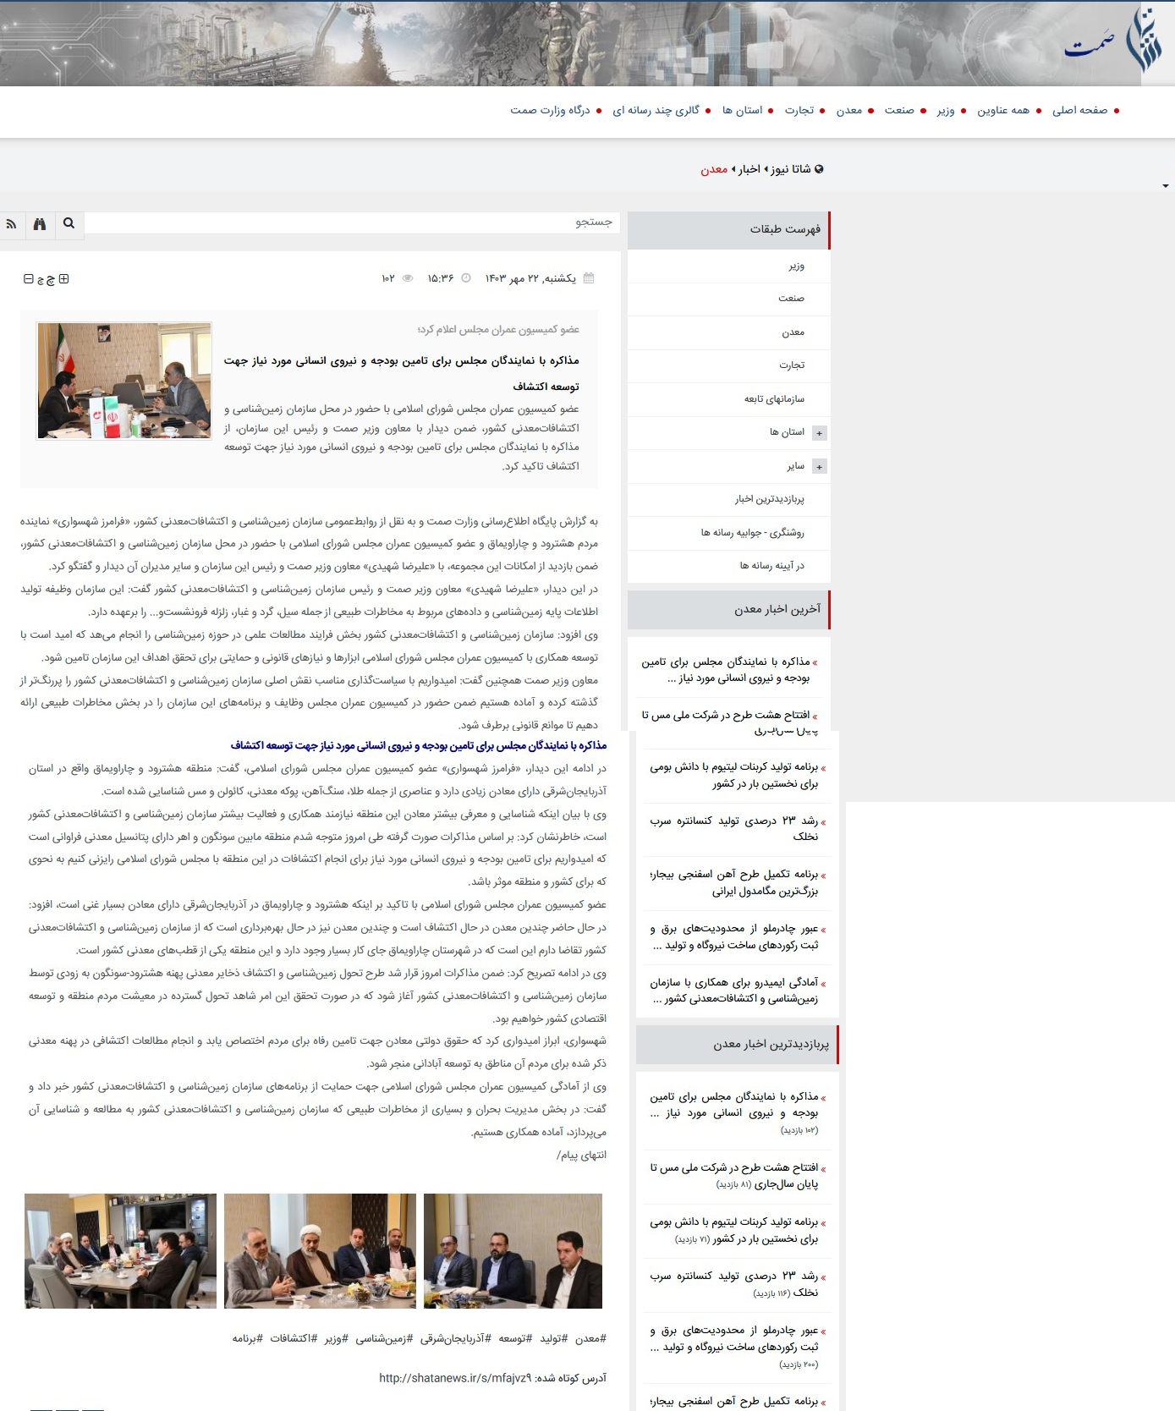Screen dimensions: 1175x1411
Task: Open گالری چند رسانه ای menu item
Action: 656,110
